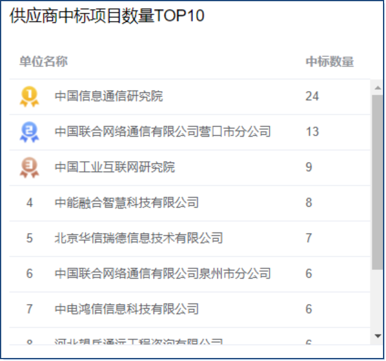Select 中国联合网络通信有限公司营口市分公司 row
386x361 pixels.
189,132
